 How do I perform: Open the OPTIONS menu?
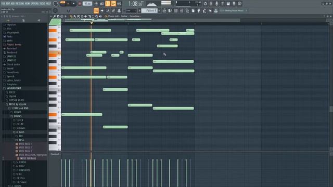(x=35, y=4)
